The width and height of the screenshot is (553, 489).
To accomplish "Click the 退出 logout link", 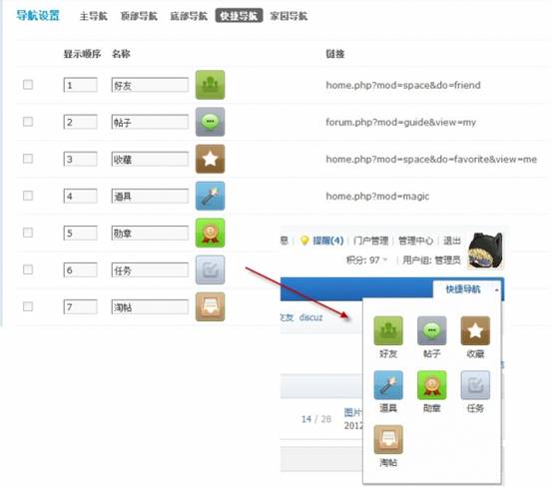I will coord(452,241).
